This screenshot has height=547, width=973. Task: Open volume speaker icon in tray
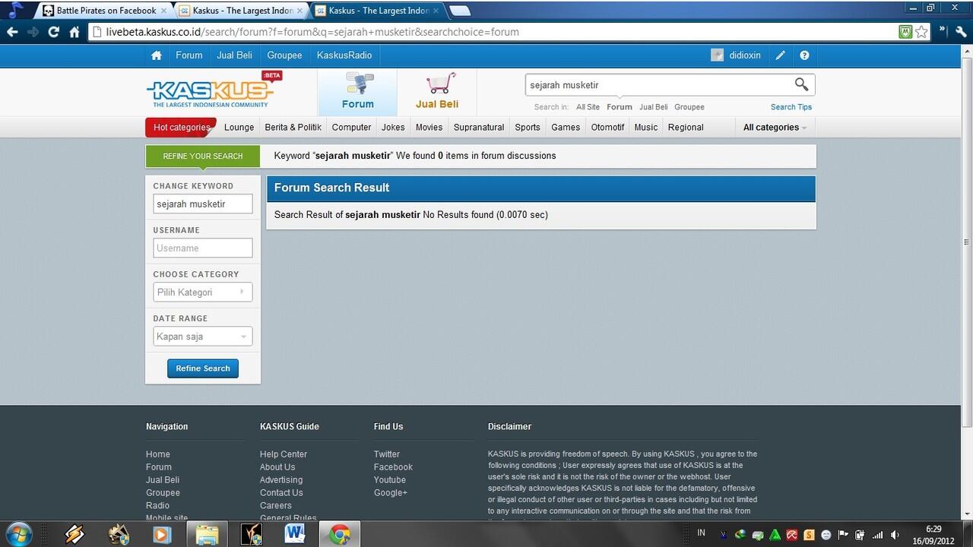pyautogui.click(x=895, y=535)
